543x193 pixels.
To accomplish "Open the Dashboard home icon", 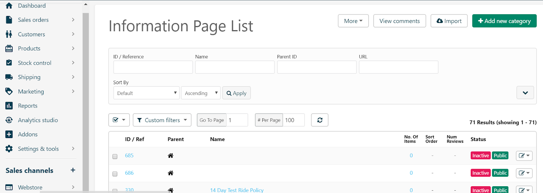I will coord(9,5).
